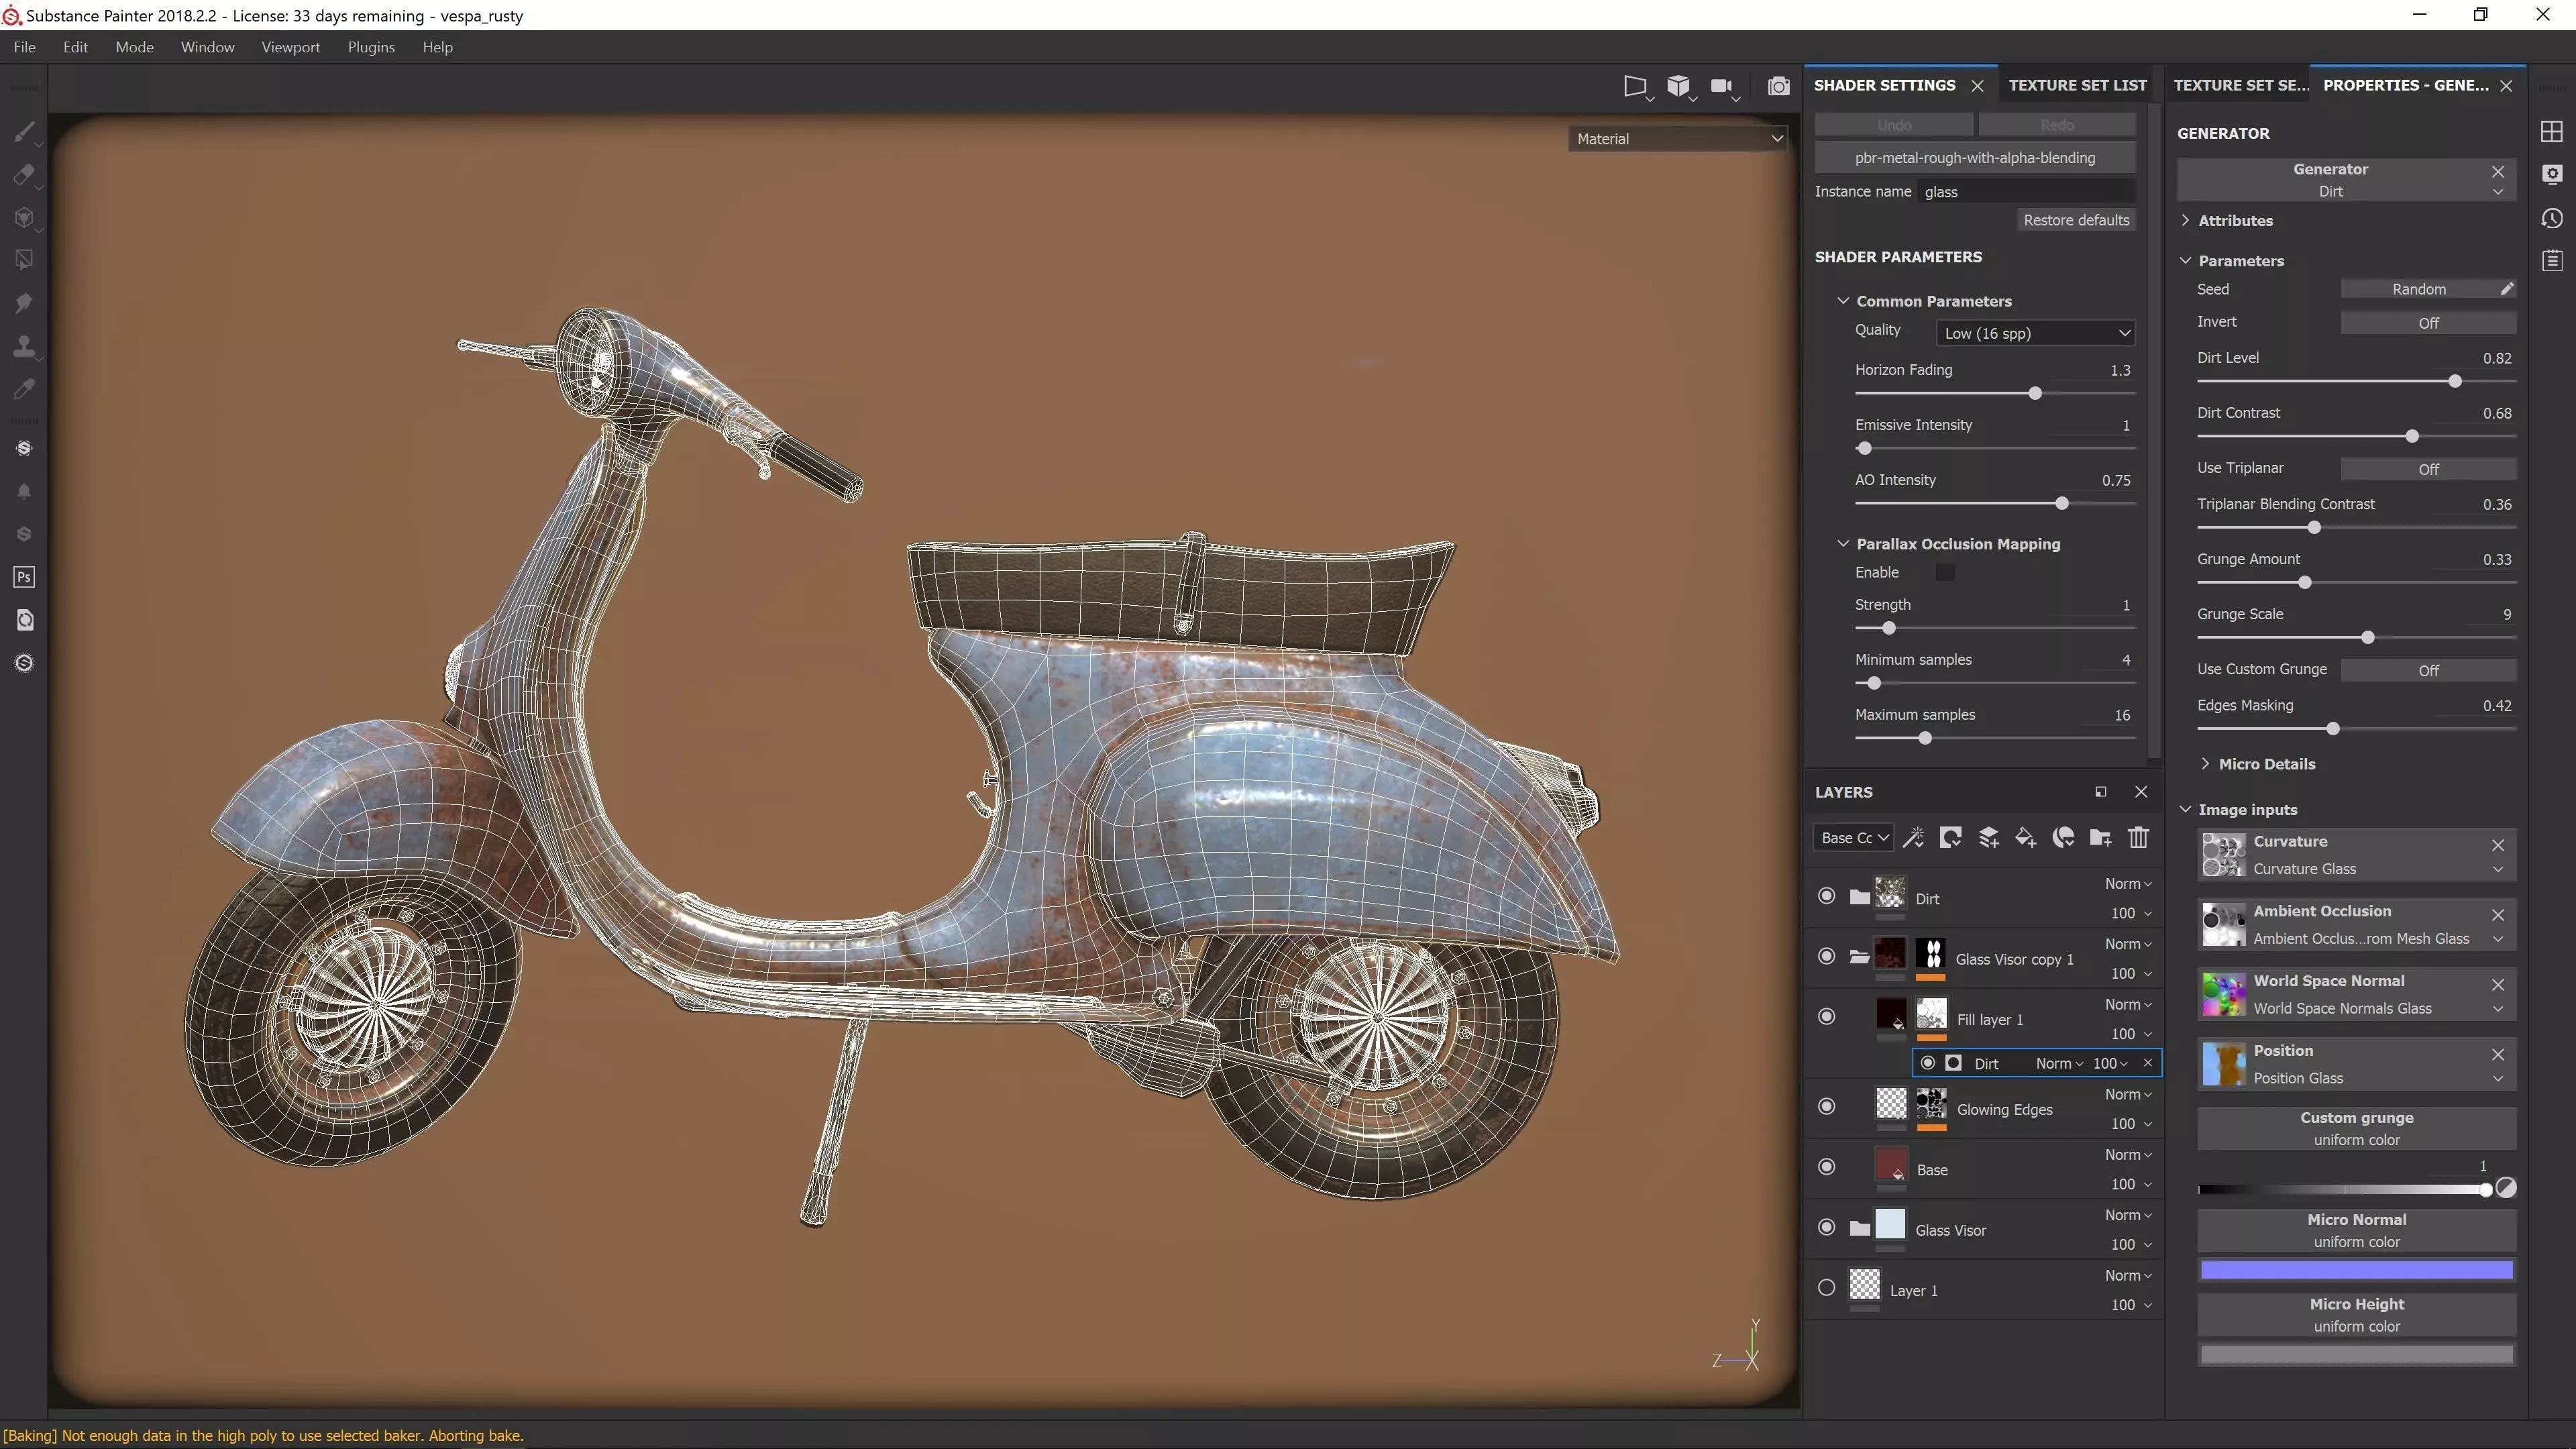Viewport: 2576px width, 1449px height.
Task: Toggle Use Triplanar Off button
Action: 2428,469
